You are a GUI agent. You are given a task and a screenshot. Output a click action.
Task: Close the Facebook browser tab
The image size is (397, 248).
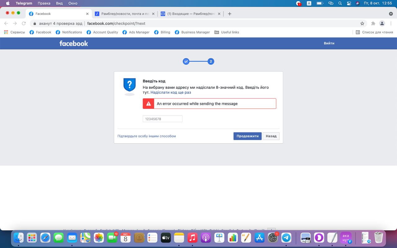(x=87, y=14)
